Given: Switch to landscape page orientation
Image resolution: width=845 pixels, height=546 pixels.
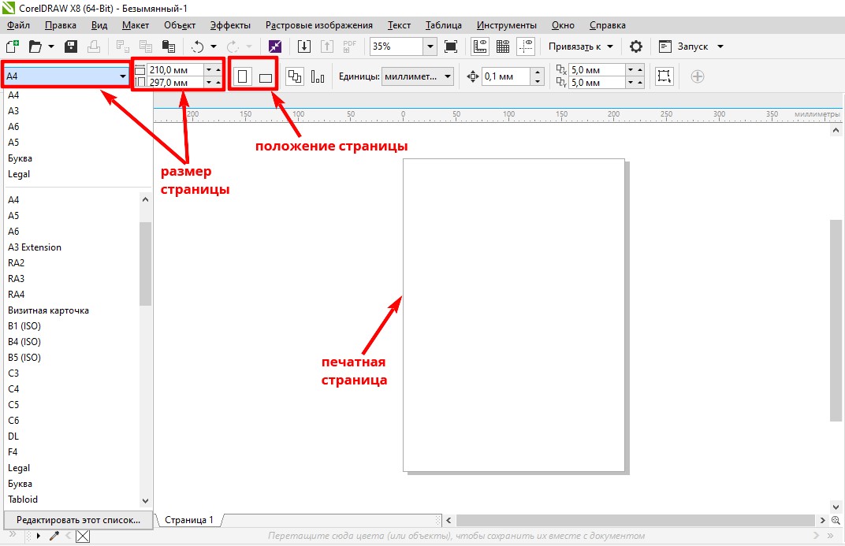Looking at the screenshot, I should [x=265, y=77].
